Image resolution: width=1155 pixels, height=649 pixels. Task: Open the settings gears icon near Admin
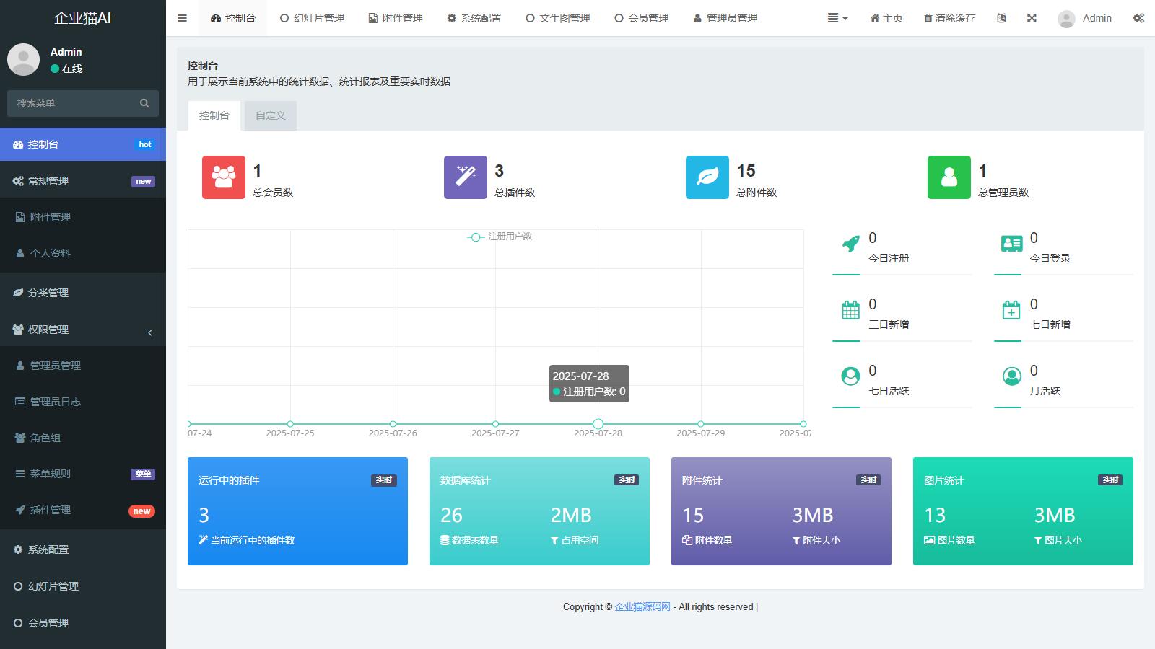[x=1138, y=18]
